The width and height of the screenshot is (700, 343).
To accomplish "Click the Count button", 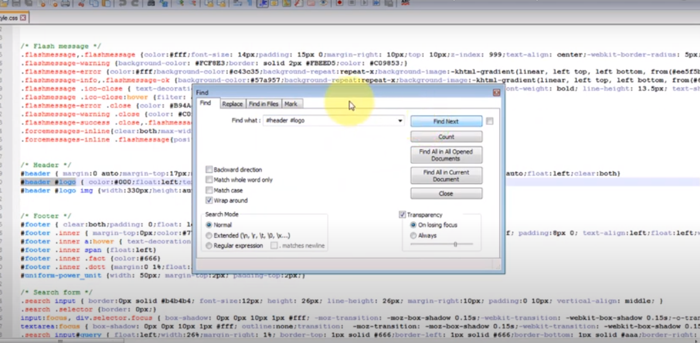I will coord(446,137).
